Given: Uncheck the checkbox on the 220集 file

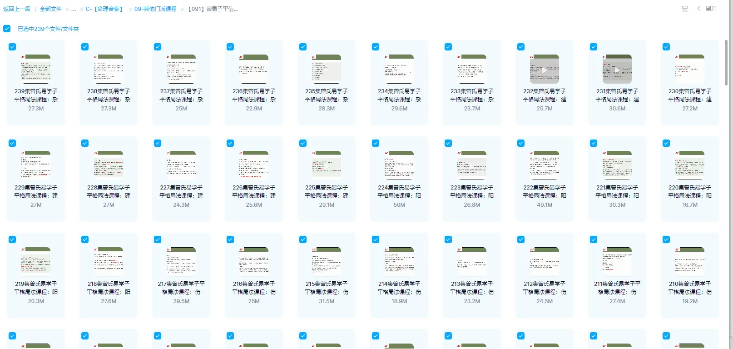Looking at the screenshot, I should [666, 143].
